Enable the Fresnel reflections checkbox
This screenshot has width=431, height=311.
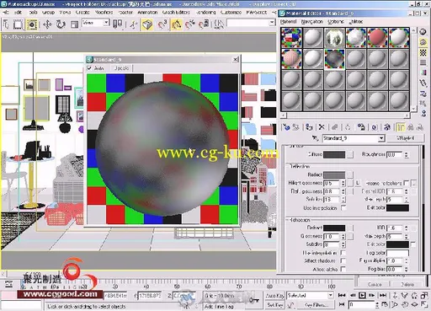point(406,183)
